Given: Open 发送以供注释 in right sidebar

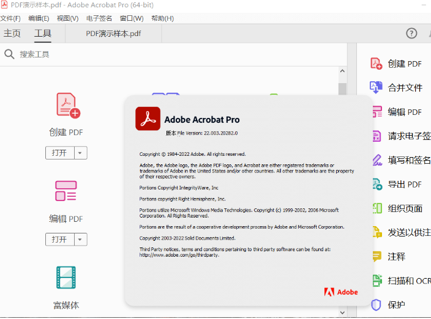Looking at the screenshot, I should 402,233.
